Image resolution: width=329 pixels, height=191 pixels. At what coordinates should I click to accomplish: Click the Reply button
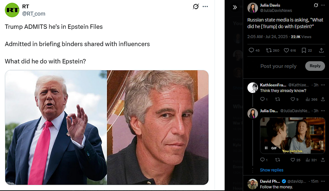click(x=315, y=66)
